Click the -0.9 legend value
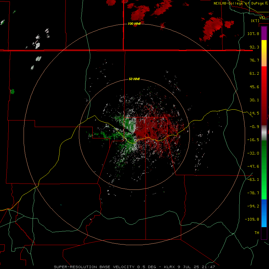 254,127
